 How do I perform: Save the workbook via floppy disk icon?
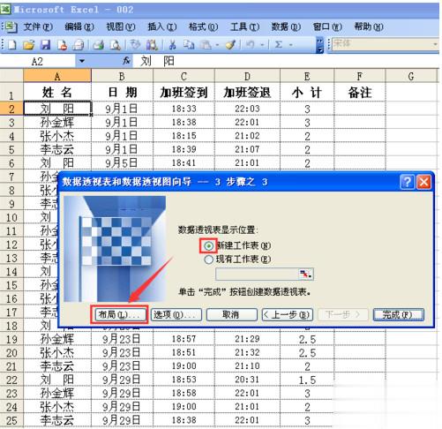(x=45, y=45)
